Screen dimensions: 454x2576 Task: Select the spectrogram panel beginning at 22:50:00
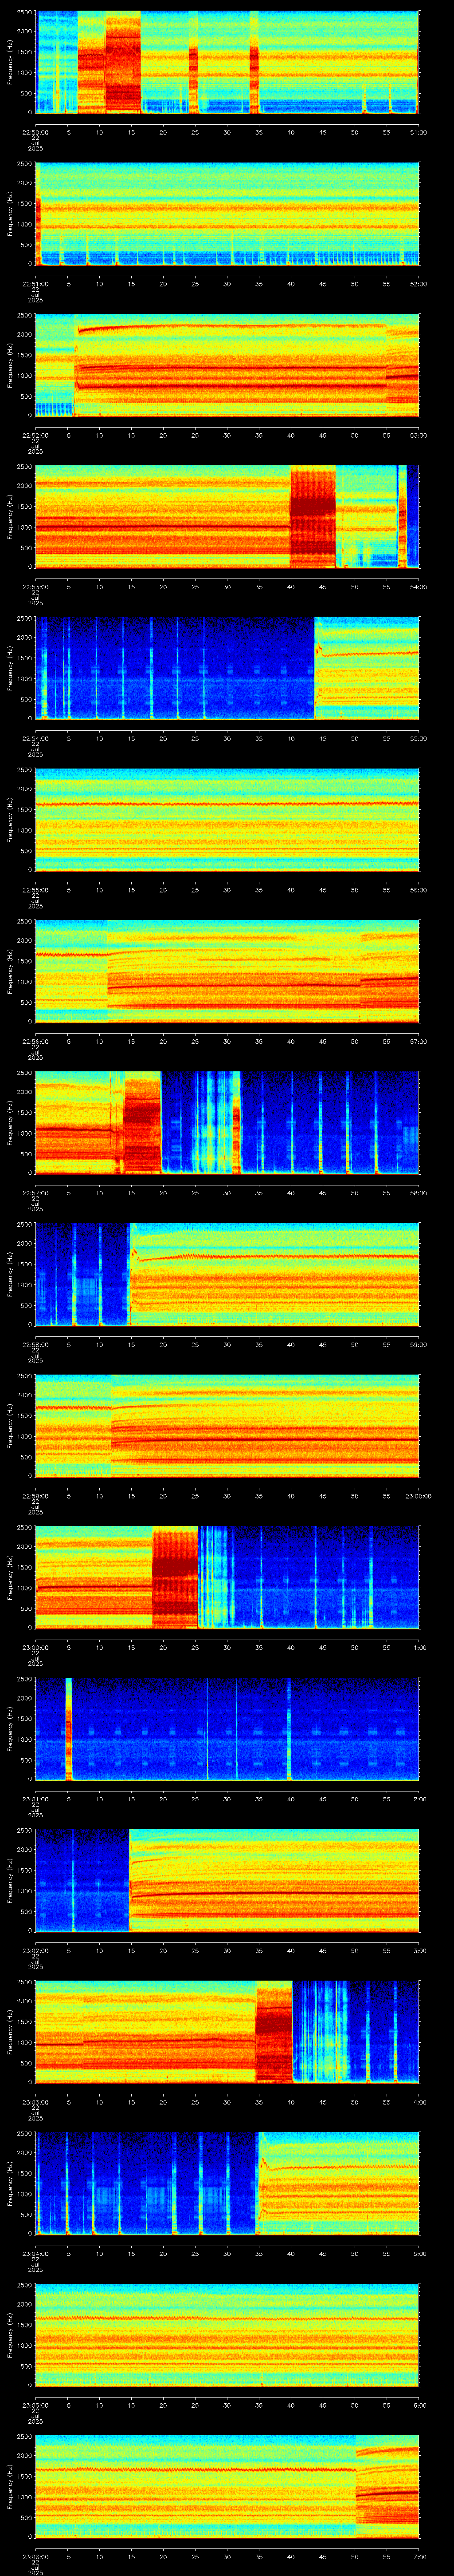pyautogui.click(x=227, y=62)
